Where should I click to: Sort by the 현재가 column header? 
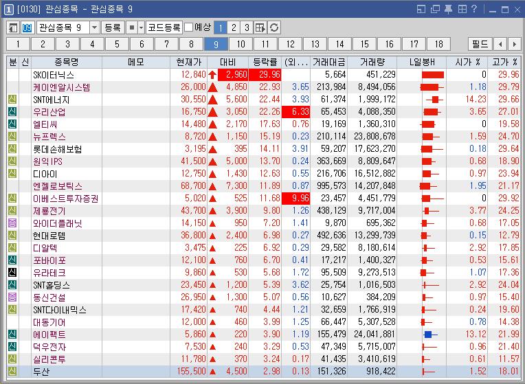189,62
